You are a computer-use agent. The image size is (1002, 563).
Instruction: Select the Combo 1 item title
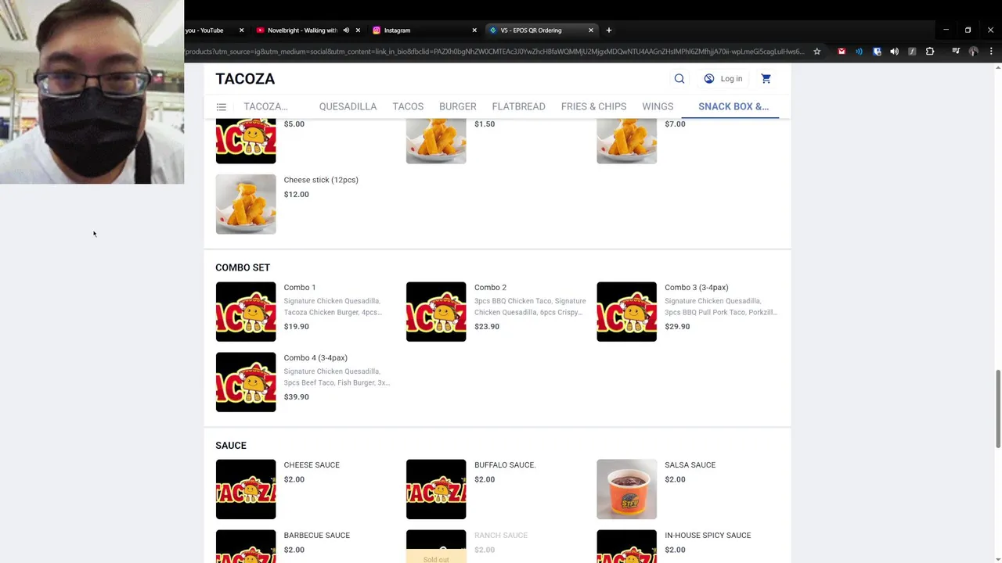point(300,287)
